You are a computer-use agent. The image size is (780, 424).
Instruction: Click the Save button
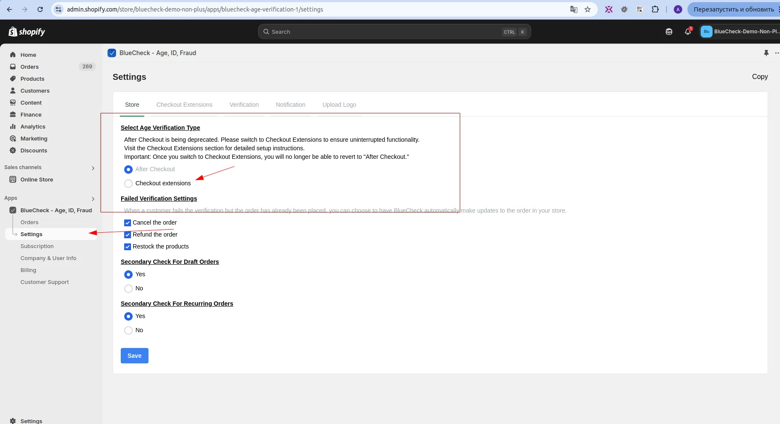click(134, 356)
